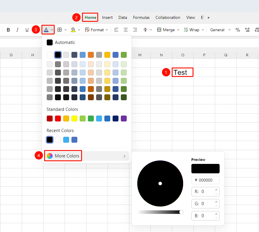Toggle bold formatting
Image resolution: width=259 pixels, height=232 pixels.
point(8,30)
